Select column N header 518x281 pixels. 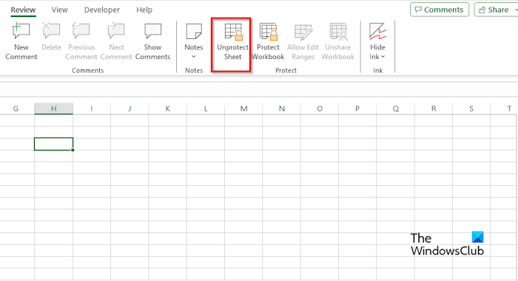[281, 108]
